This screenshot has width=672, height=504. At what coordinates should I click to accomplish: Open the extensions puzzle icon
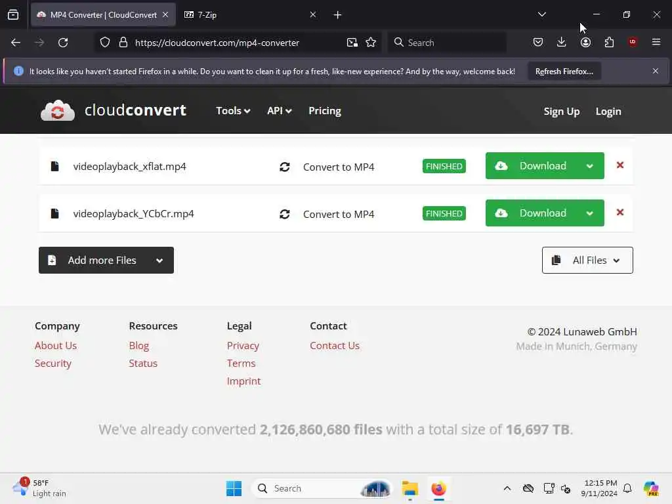click(609, 42)
